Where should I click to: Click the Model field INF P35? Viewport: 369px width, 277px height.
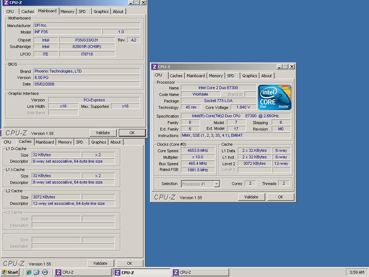(x=67, y=32)
